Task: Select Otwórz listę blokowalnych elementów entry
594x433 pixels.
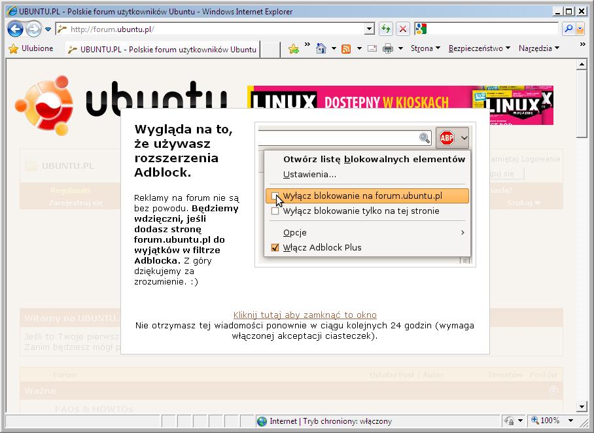Action: 374,159
